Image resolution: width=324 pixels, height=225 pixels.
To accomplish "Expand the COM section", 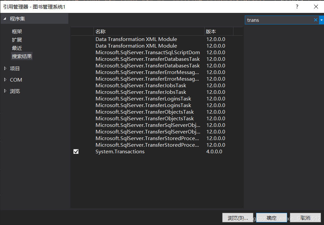I will pos(5,80).
